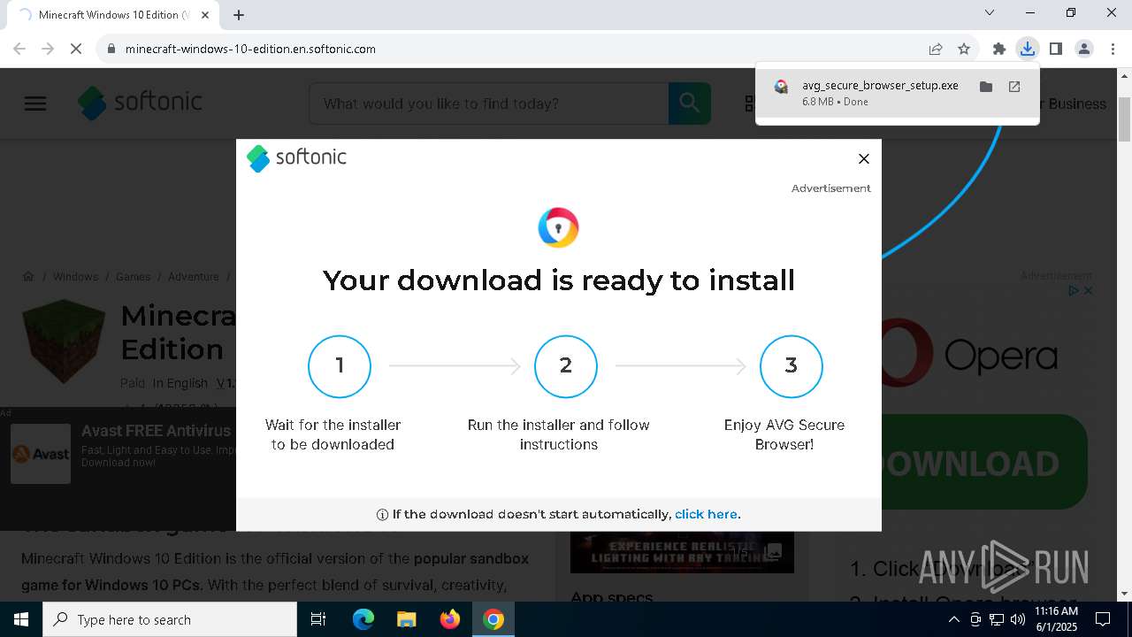Screen dimensions: 1132x637
Task: Open the Windows Start menu
Action: coord(21,619)
